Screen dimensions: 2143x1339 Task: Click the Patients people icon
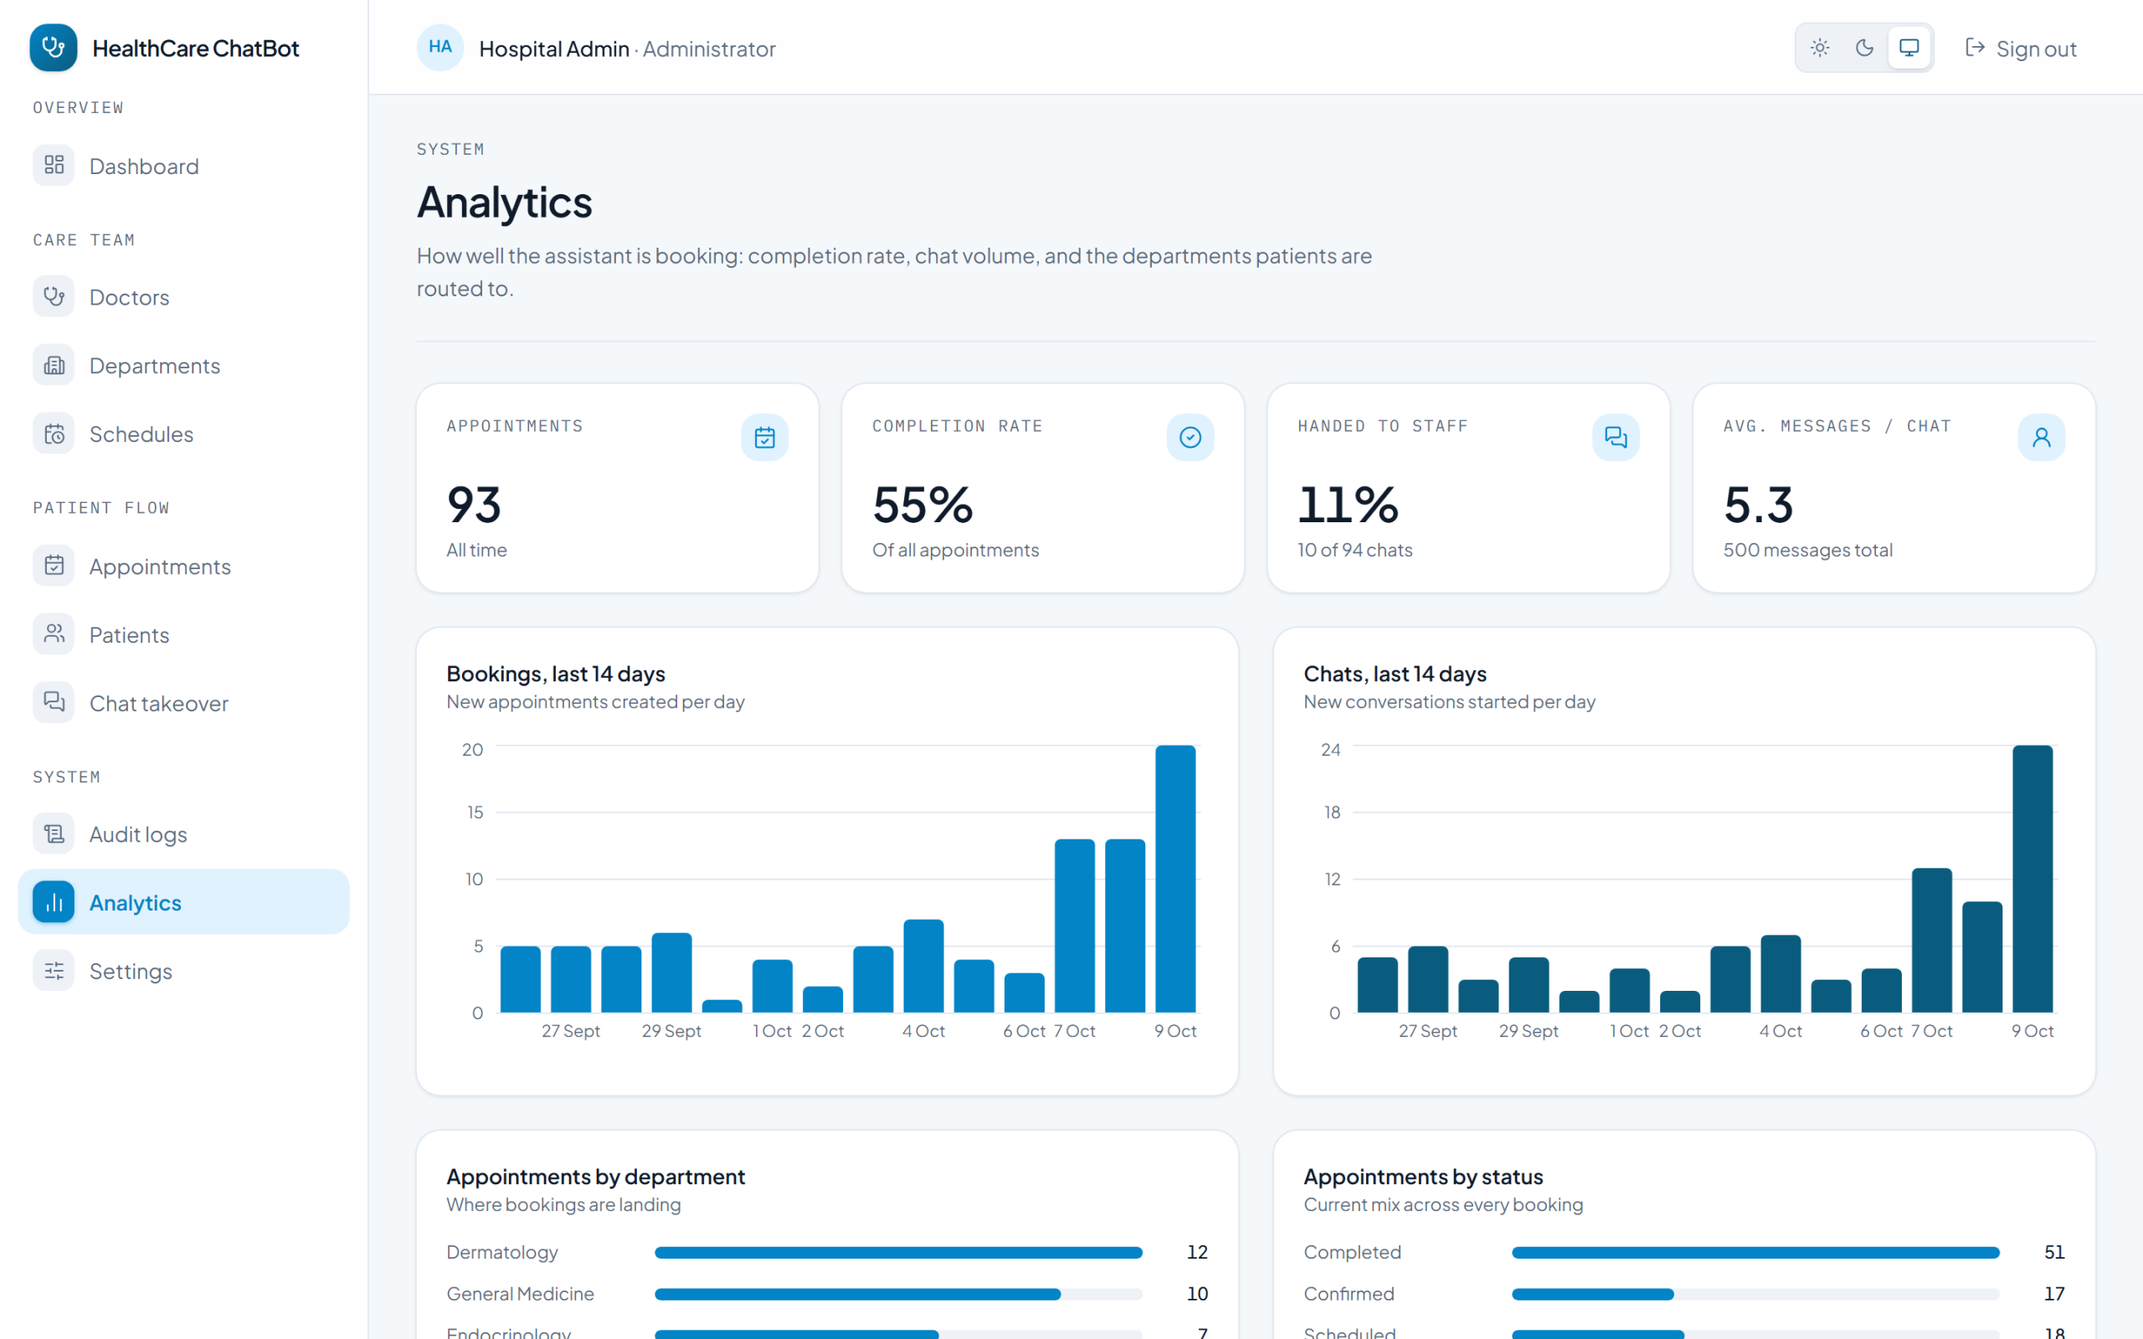(x=54, y=634)
